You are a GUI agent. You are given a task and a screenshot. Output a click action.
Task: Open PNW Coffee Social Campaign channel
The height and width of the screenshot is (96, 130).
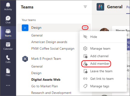click(x=53, y=48)
